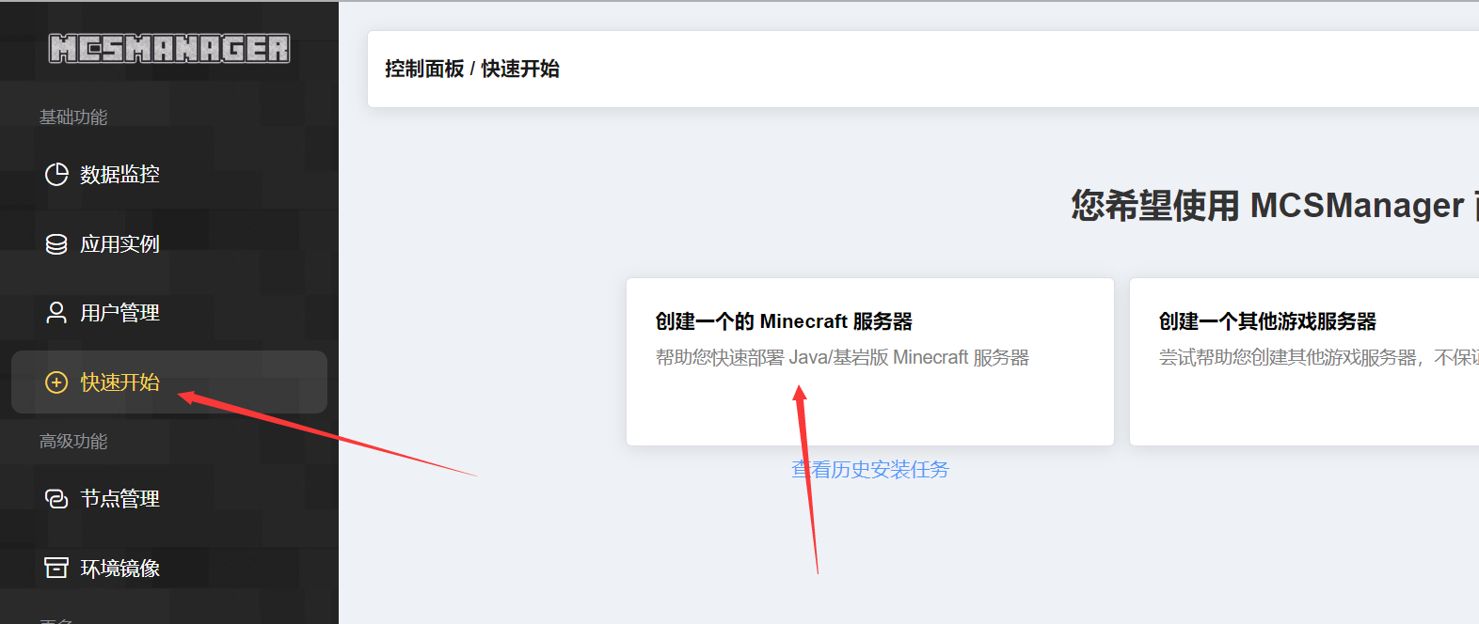Open 查看历史安装任务 link
Image resolution: width=1479 pixels, height=624 pixels.
(x=870, y=469)
